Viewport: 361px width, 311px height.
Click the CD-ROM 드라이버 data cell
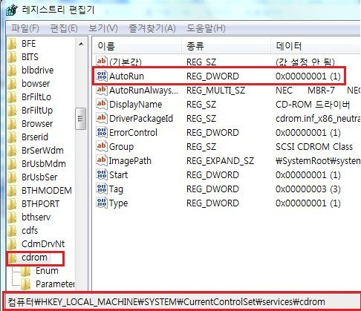(x=313, y=105)
